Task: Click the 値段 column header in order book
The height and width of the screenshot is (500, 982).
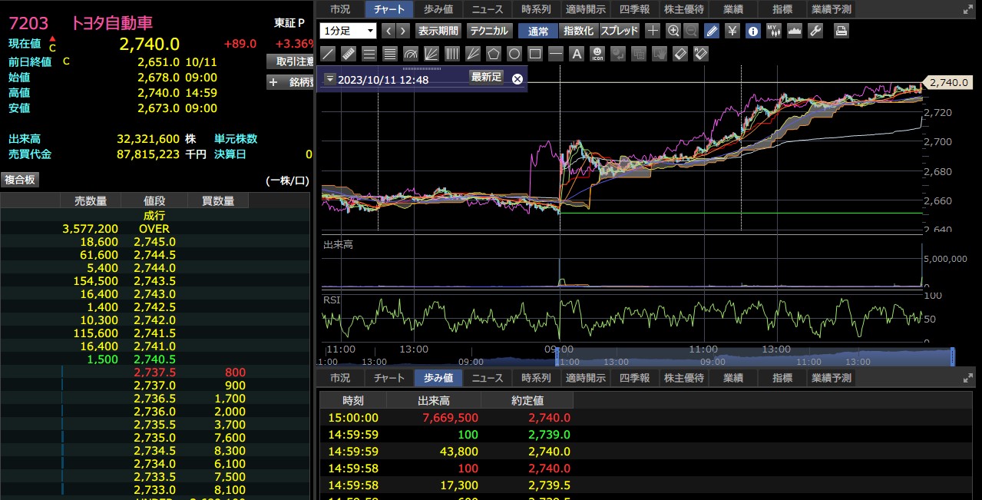Action: tap(154, 201)
